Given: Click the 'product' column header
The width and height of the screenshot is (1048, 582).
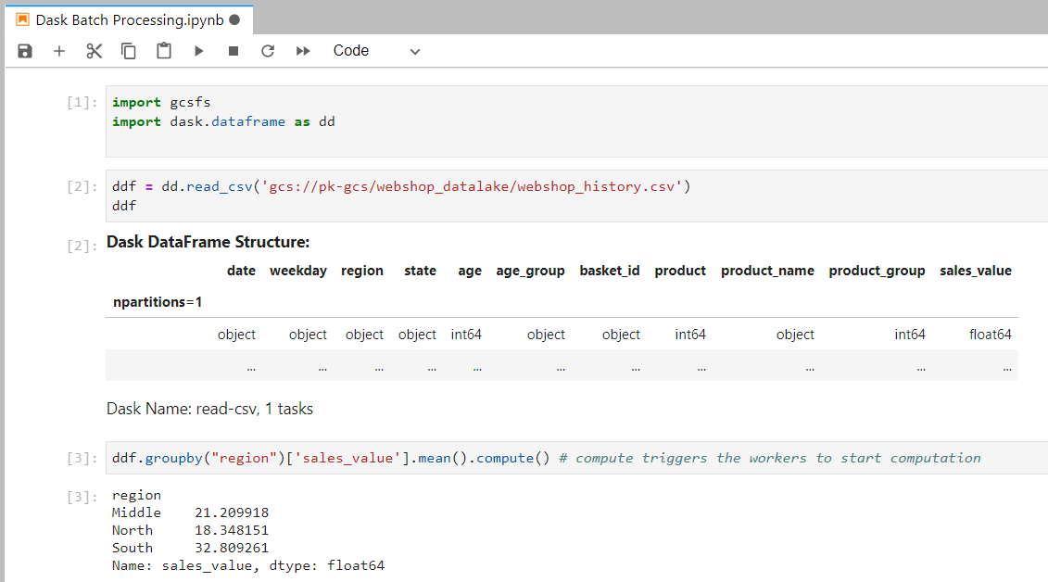Looking at the screenshot, I should click(x=680, y=271).
